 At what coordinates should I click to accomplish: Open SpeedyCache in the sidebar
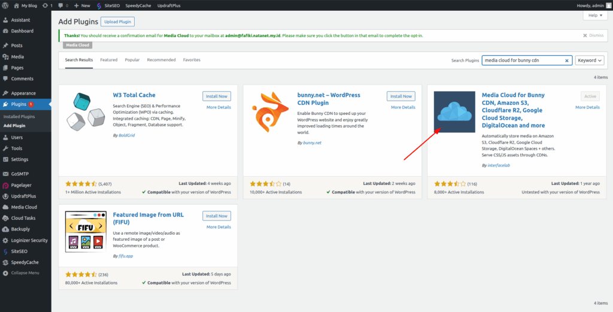click(x=25, y=262)
